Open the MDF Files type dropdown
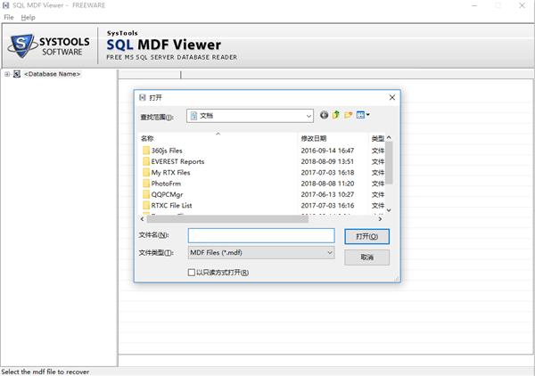 (x=261, y=253)
